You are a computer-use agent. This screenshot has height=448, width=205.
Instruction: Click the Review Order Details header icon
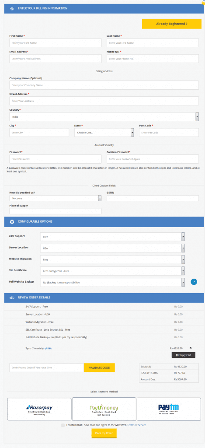point(12,297)
